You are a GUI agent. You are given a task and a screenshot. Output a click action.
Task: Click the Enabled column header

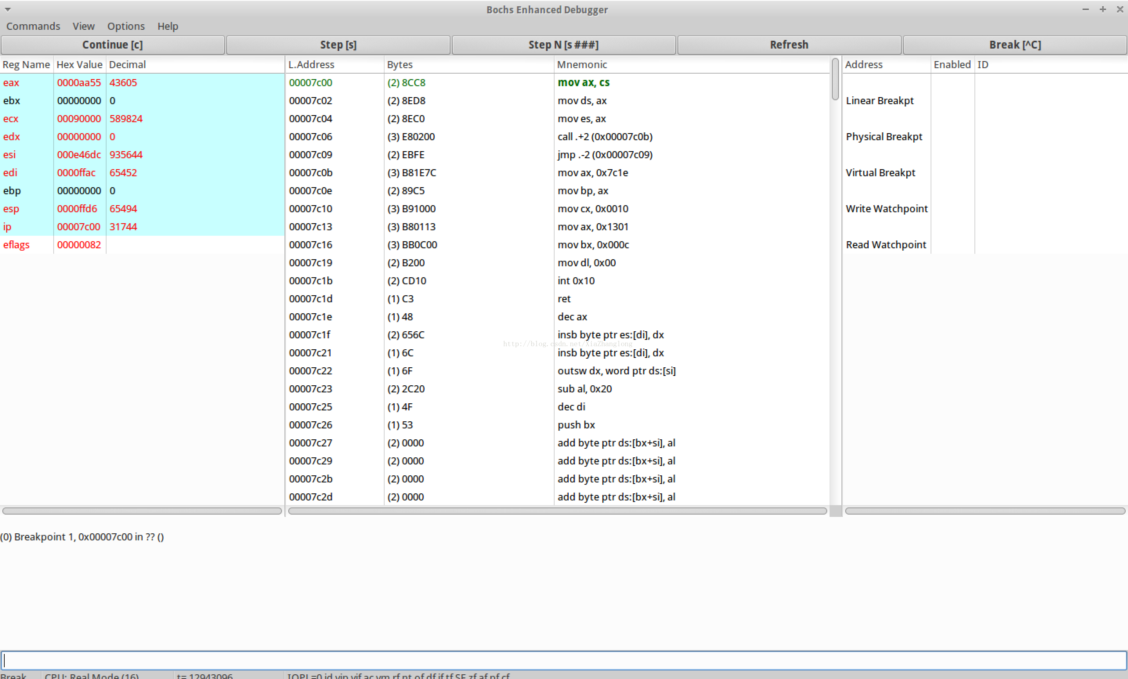[x=952, y=65]
